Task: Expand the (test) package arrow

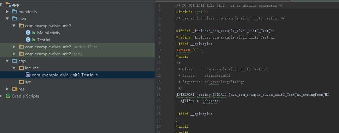Action: tap(14, 54)
